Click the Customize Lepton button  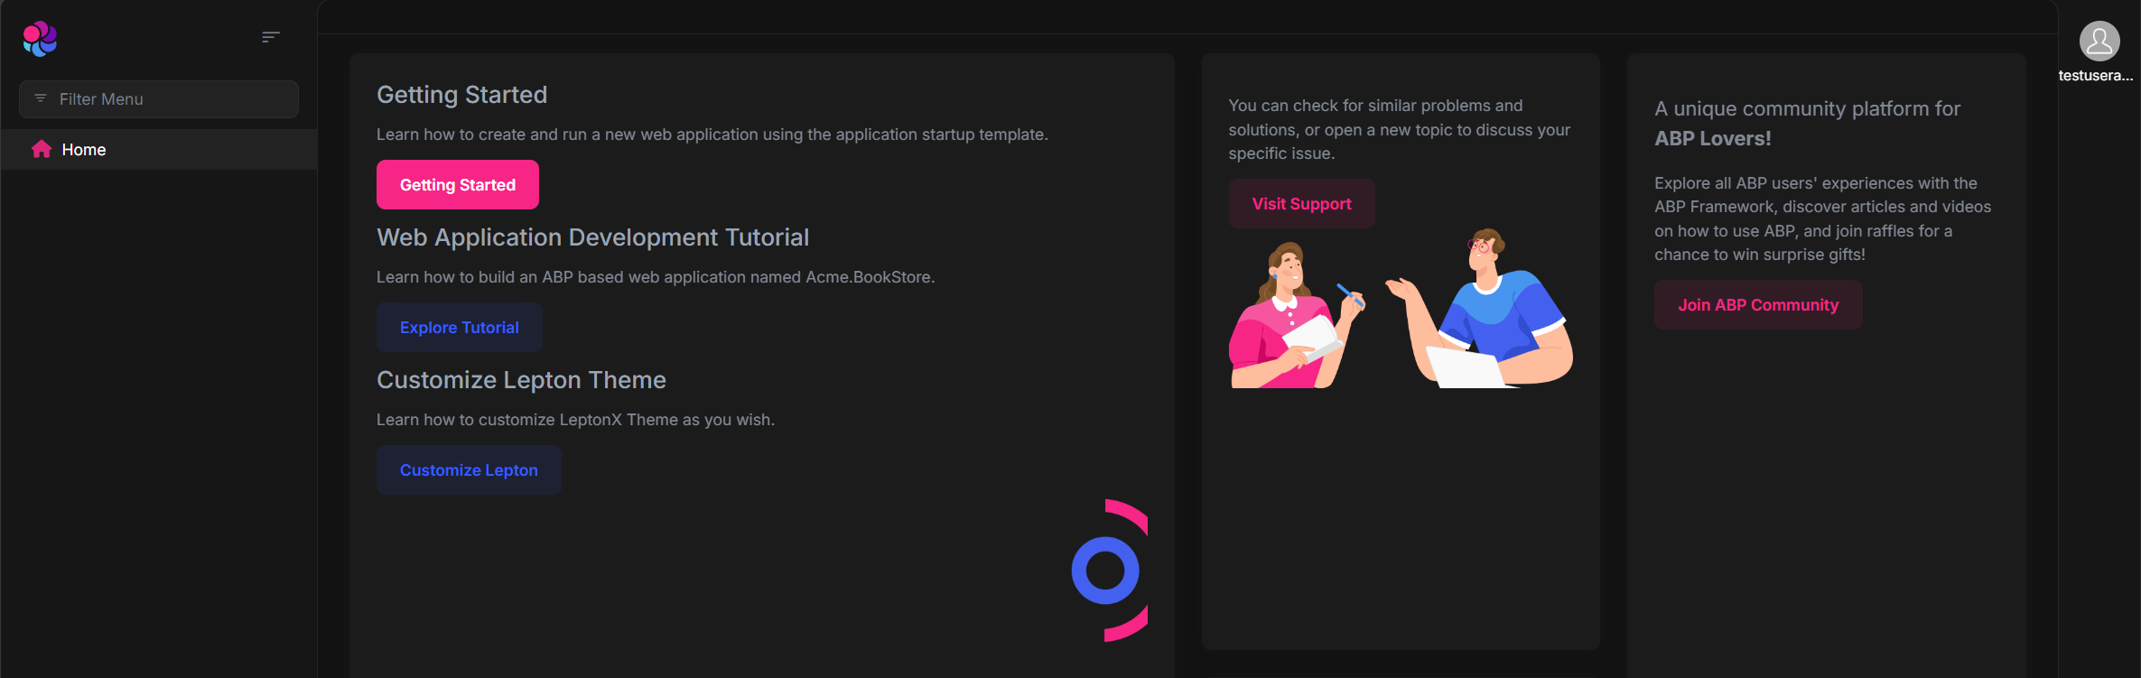(469, 470)
